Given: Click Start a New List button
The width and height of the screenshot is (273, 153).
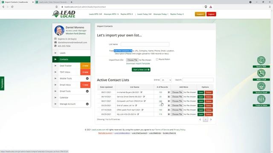Looking at the screenshot, I should point(141,70).
